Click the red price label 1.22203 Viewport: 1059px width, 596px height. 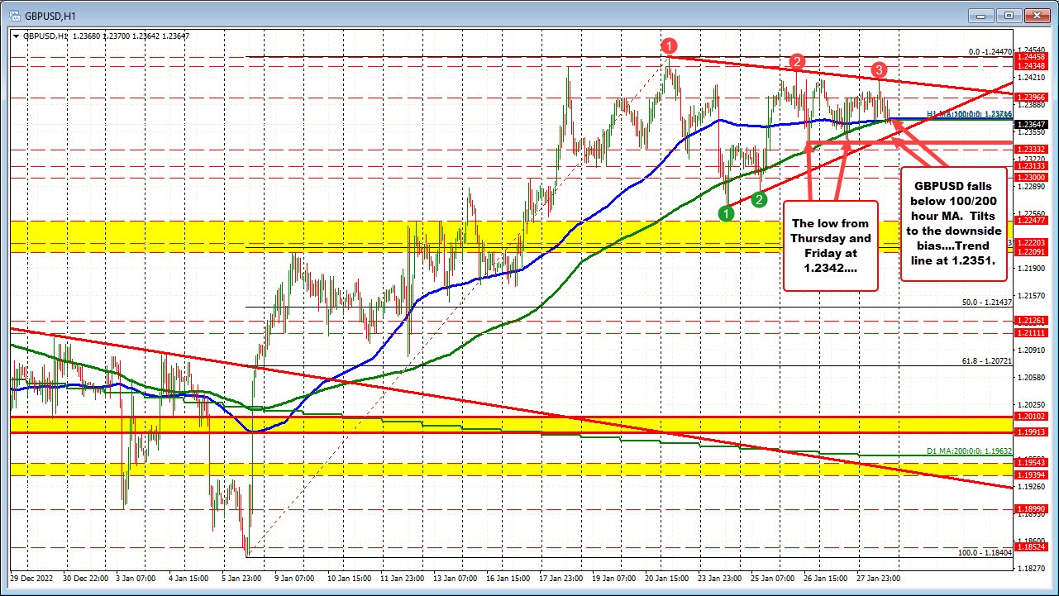tap(1033, 242)
